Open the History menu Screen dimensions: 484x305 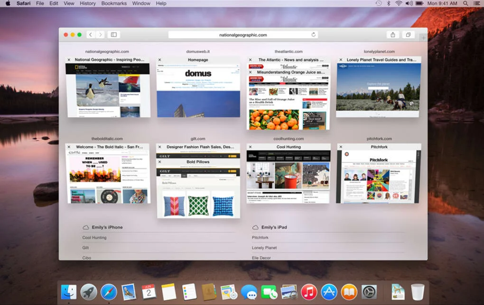click(x=88, y=3)
